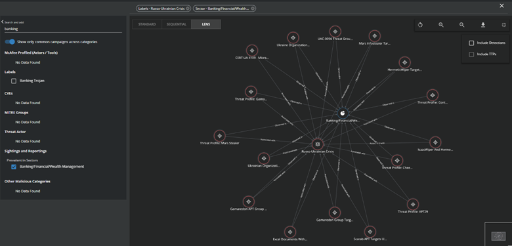The width and height of the screenshot is (512, 246).
Task: Enable the Include TTPs checkbox
Action: click(x=471, y=54)
